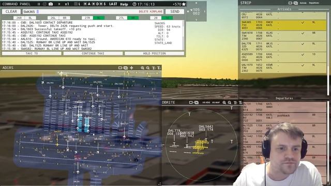Screen dimensions: 331x186
Task: Click the CONTINUE TAXI command button
Action: (93, 53)
